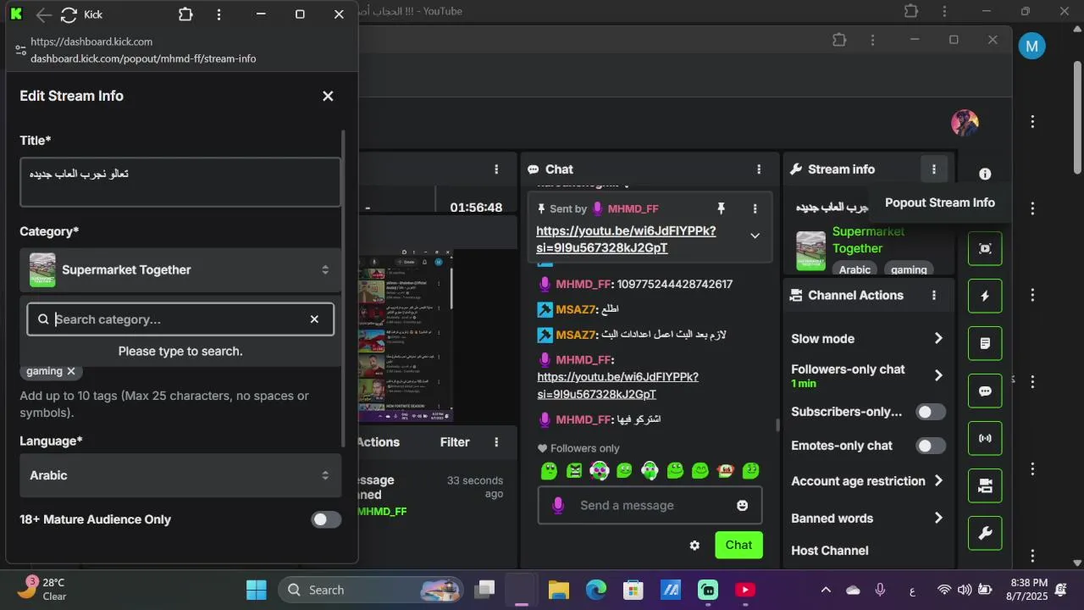The image size is (1084, 610).
Task: Click the Arabic tag in Stream info
Action: point(854,269)
